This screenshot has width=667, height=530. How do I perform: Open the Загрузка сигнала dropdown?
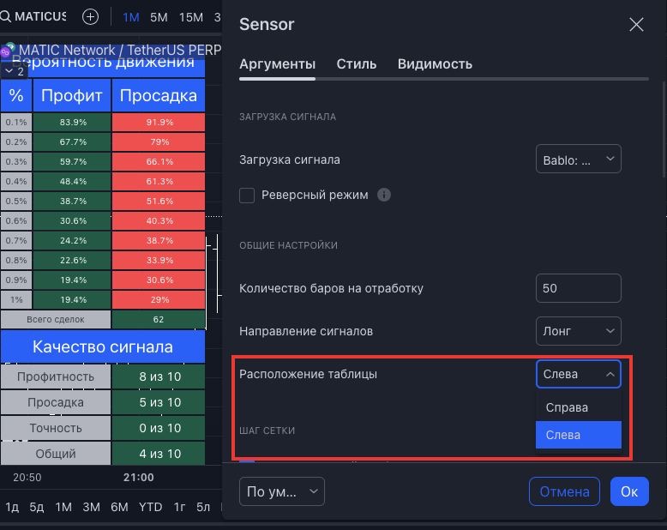click(578, 160)
